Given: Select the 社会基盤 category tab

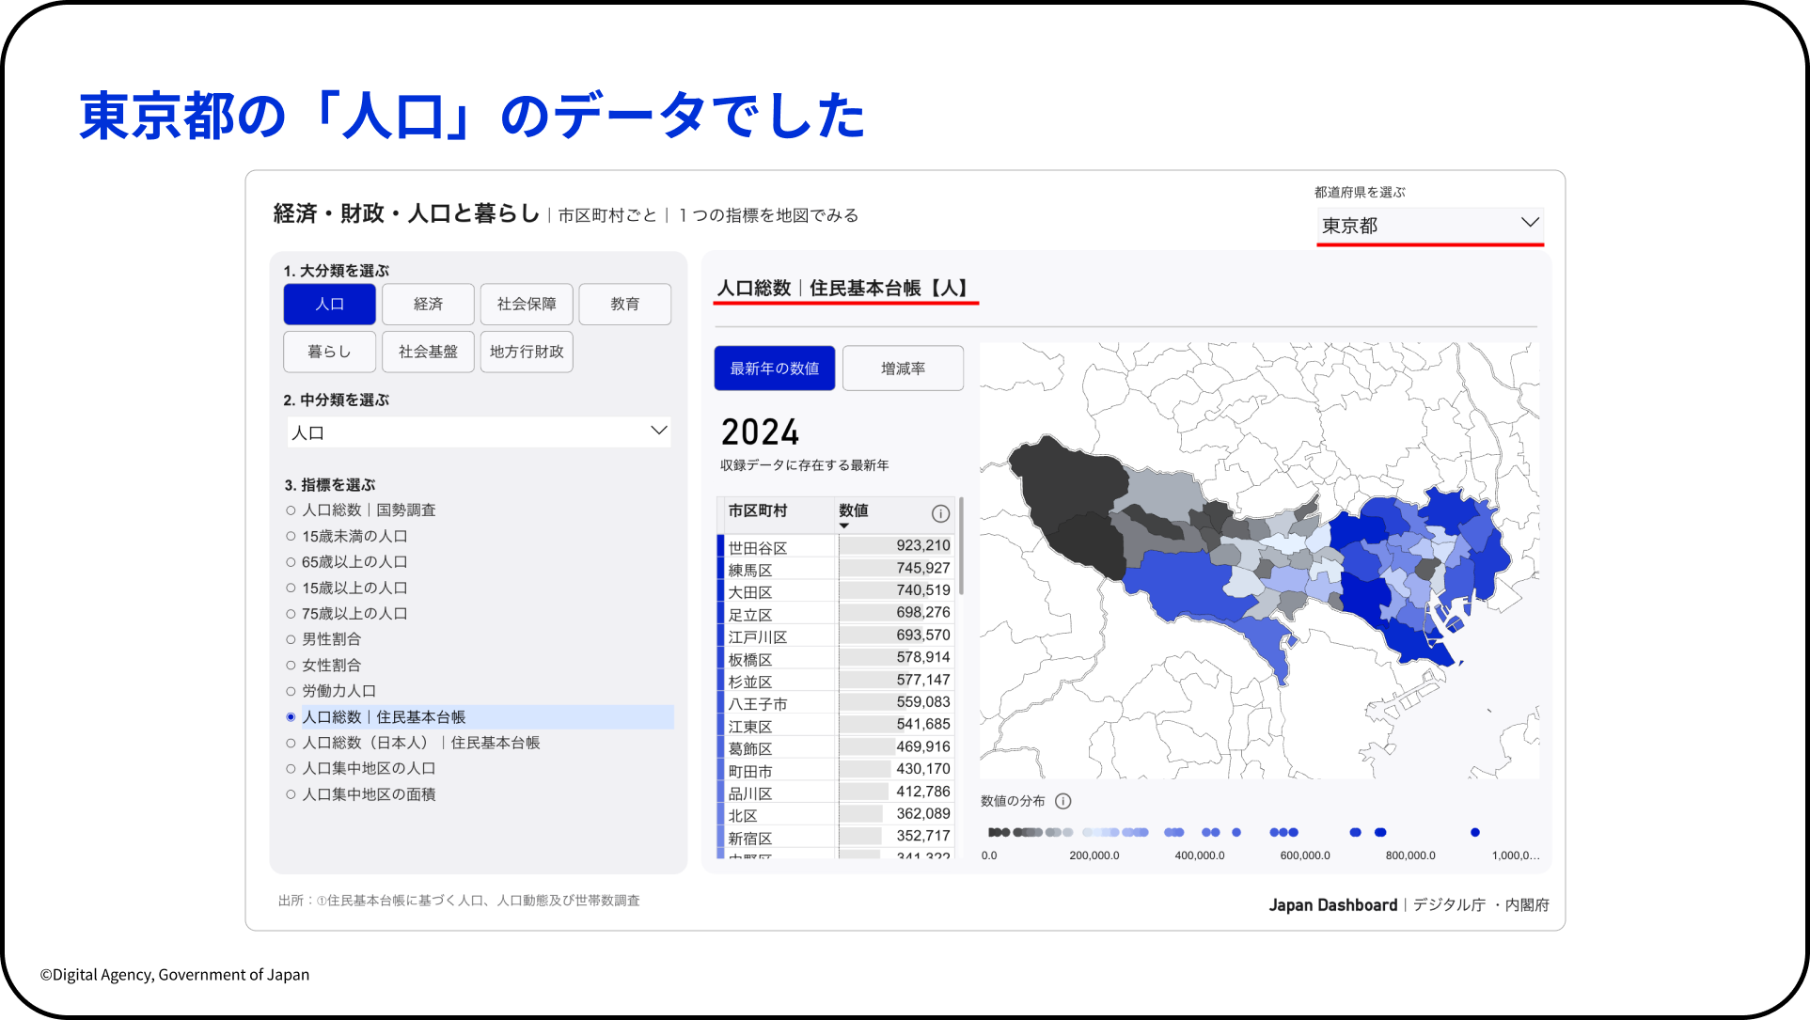Looking at the screenshot, I should [x=428, y=352].
